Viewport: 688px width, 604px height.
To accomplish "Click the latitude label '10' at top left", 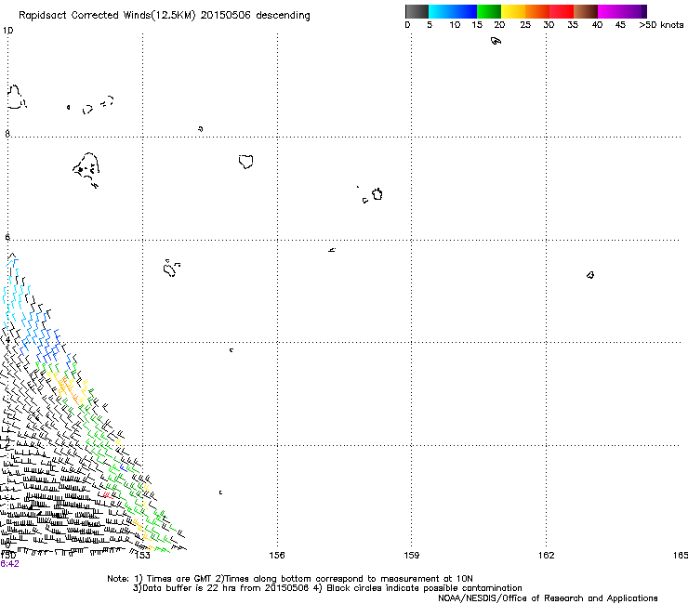I will point(7,31).
